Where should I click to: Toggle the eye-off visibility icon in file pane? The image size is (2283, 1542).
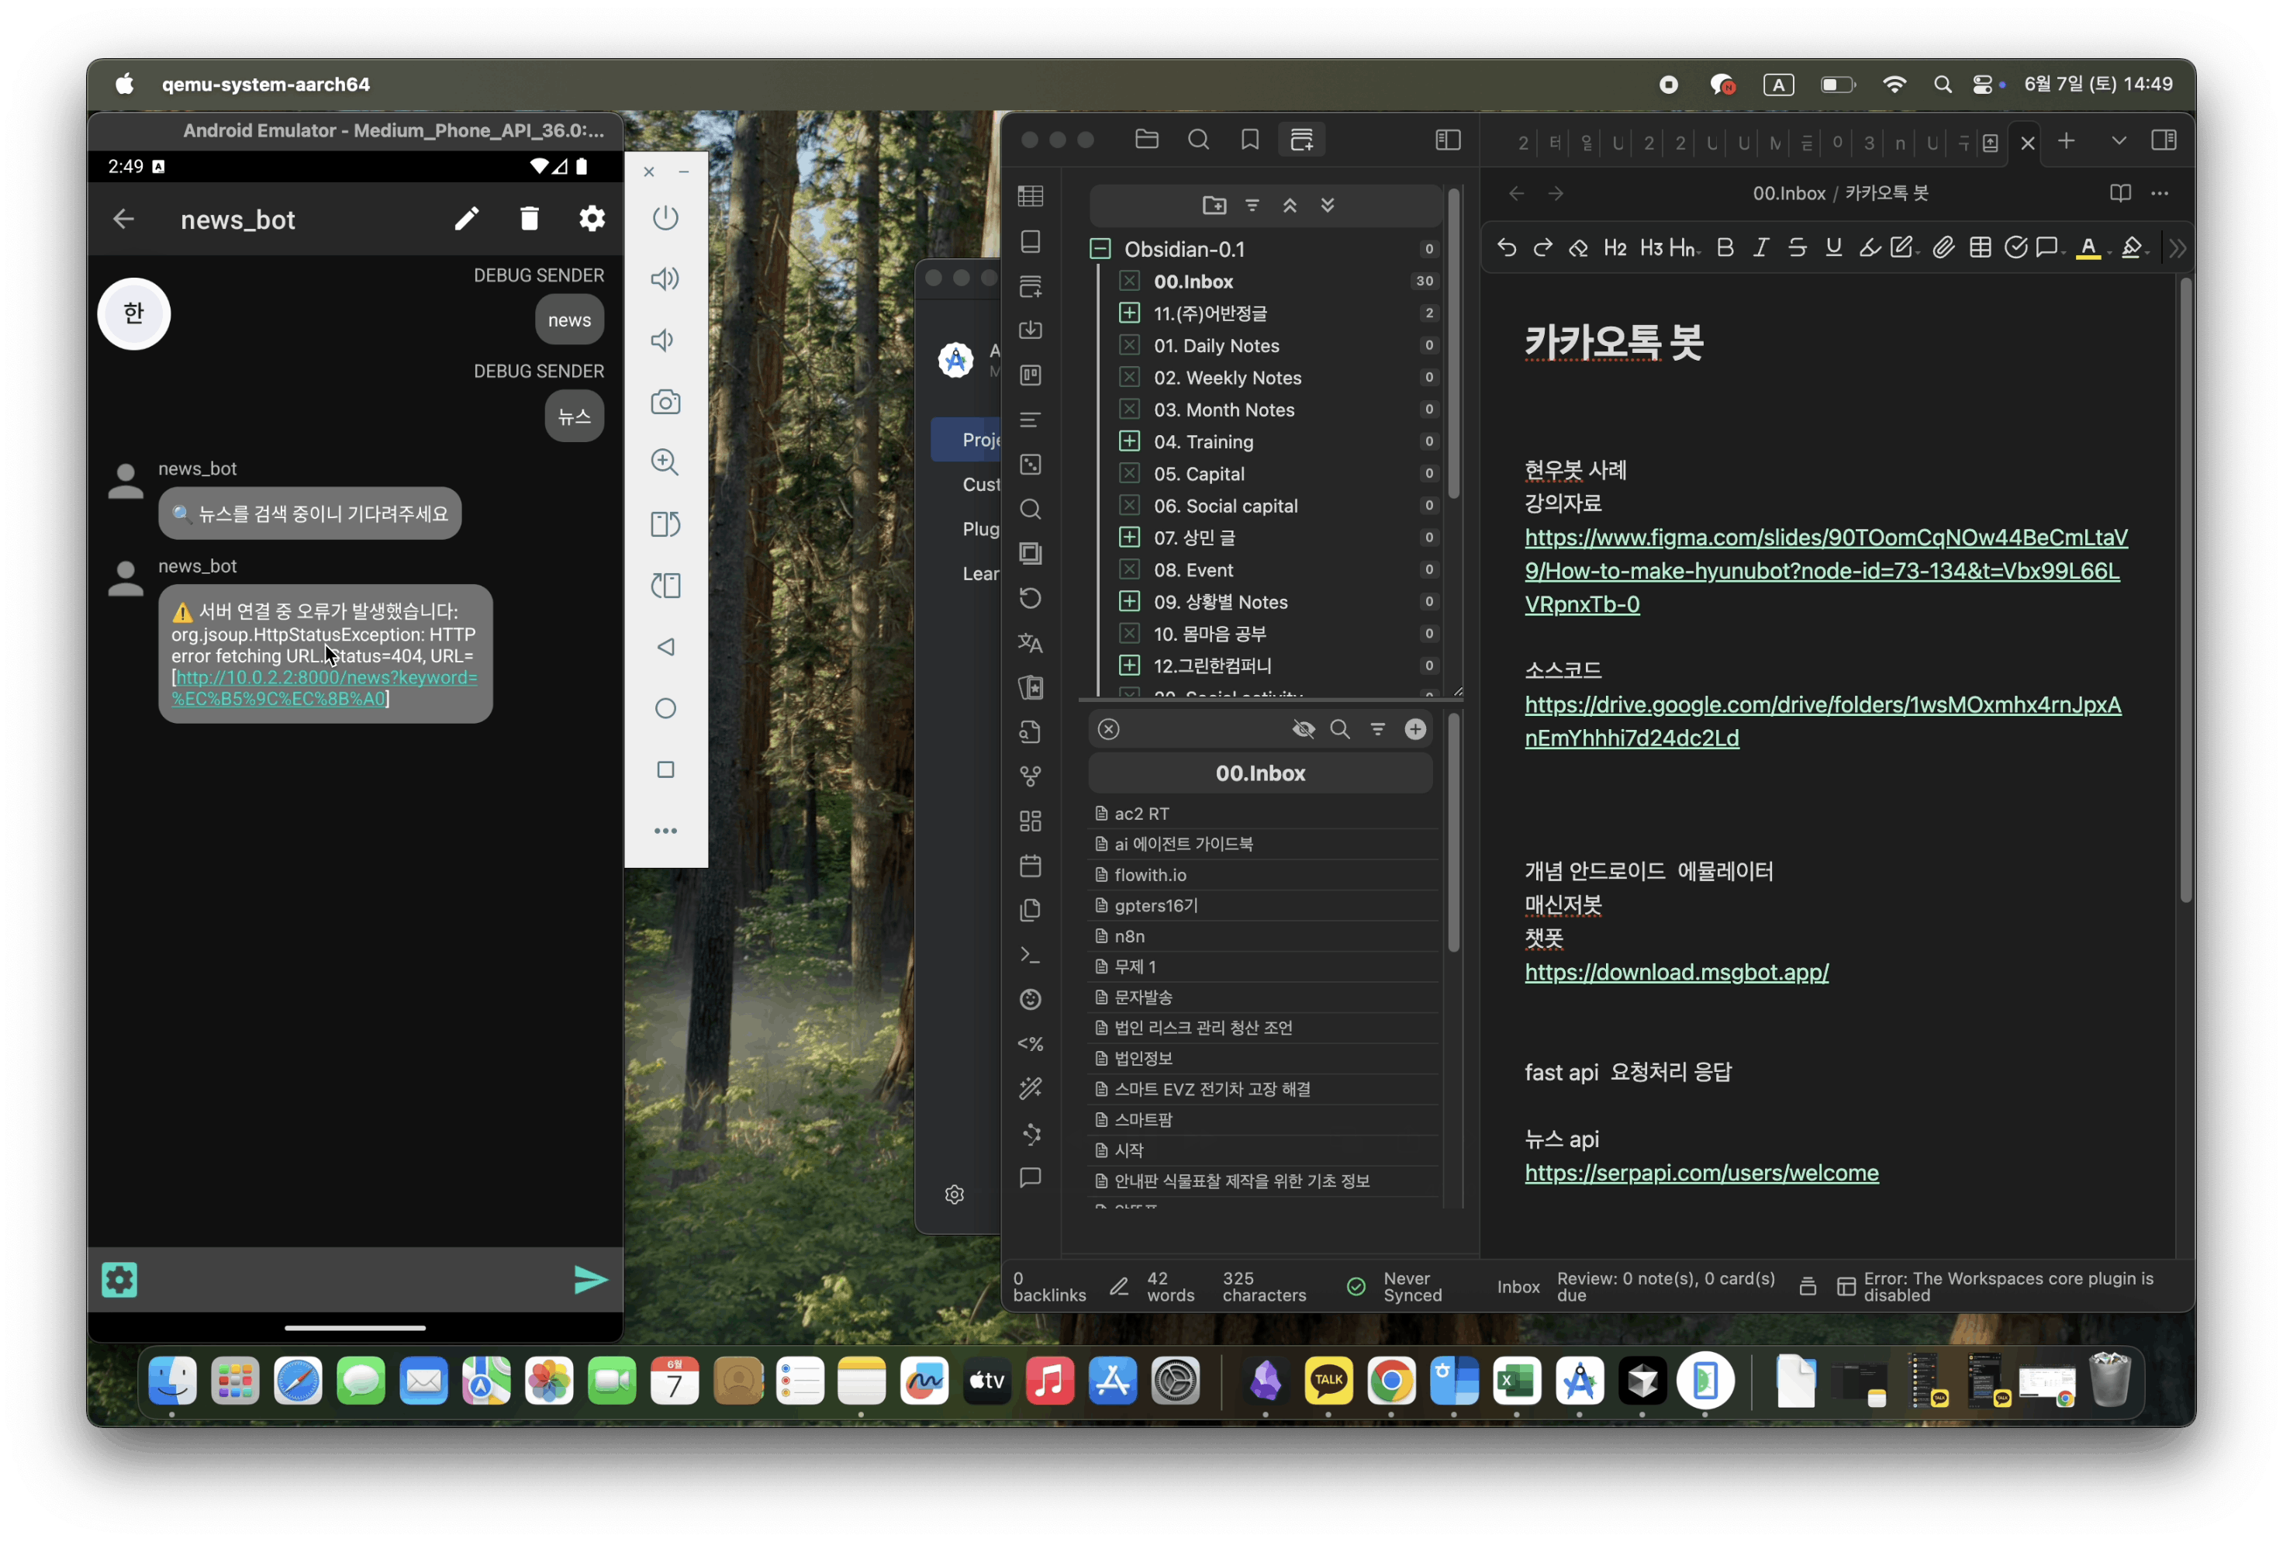click(x=1303, y=729)
